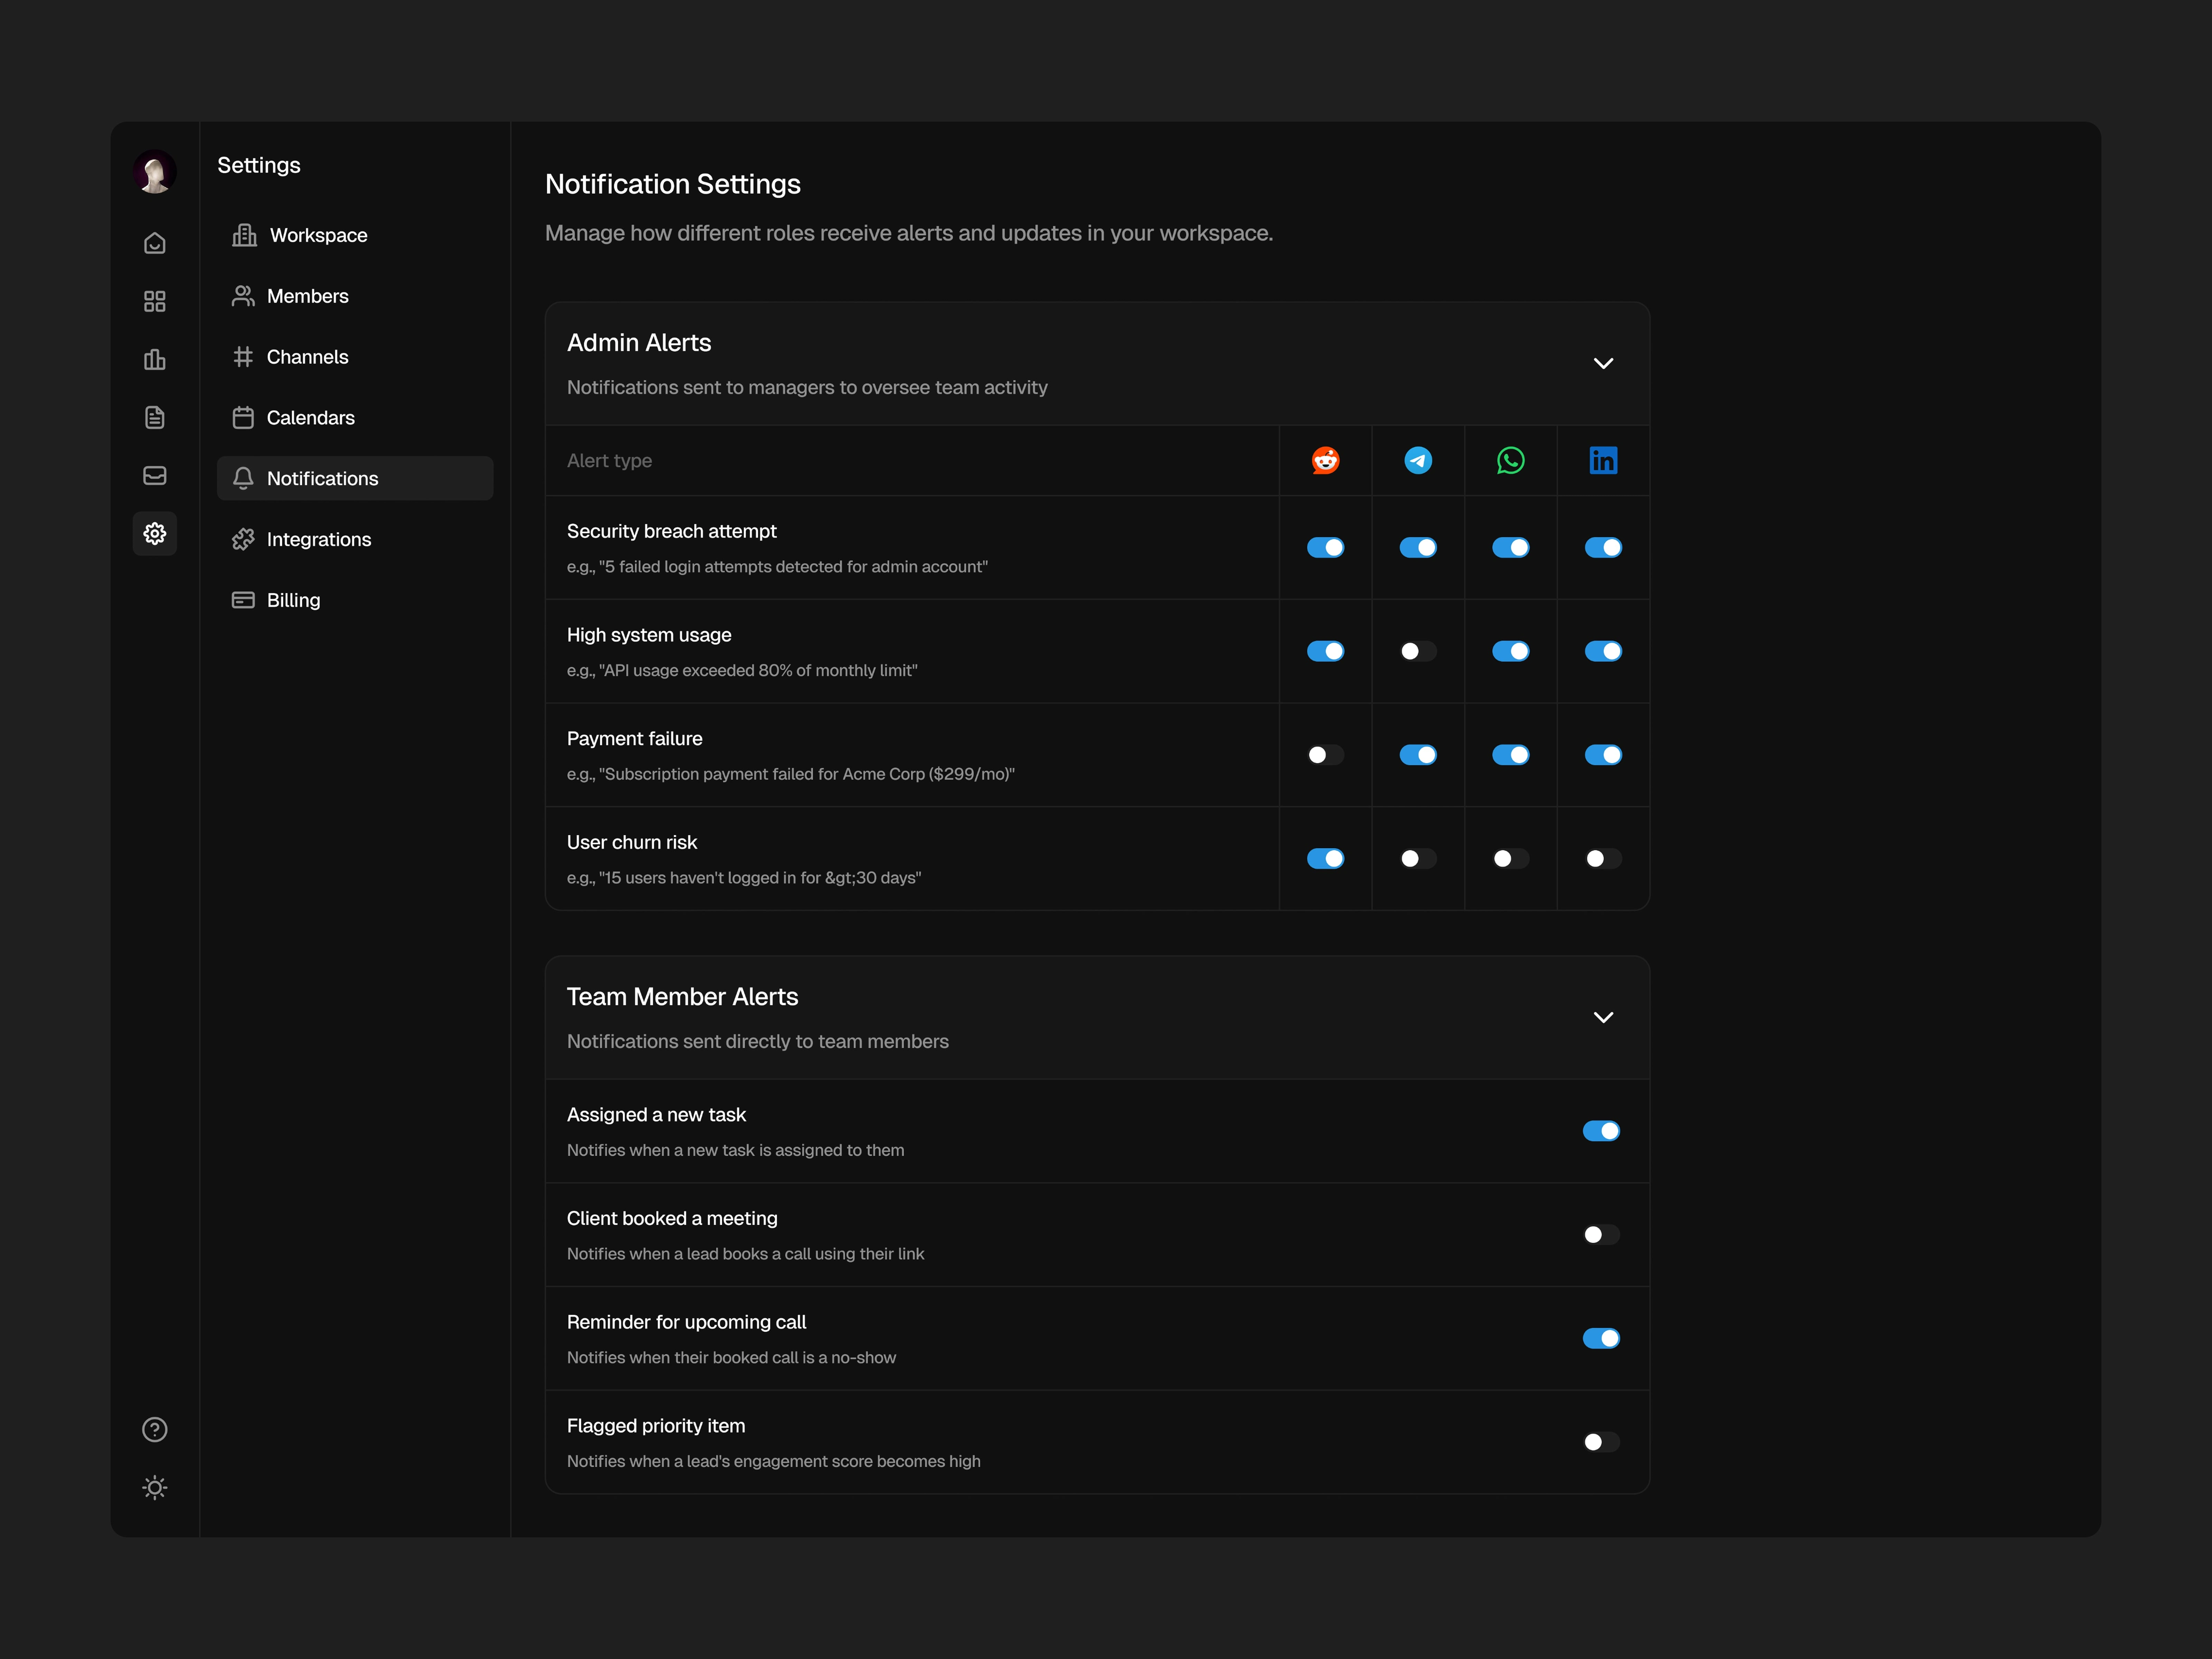Open the dashboard grid icon
The width and height of the screenshot is (2212, 1659).
coord(154,301)
